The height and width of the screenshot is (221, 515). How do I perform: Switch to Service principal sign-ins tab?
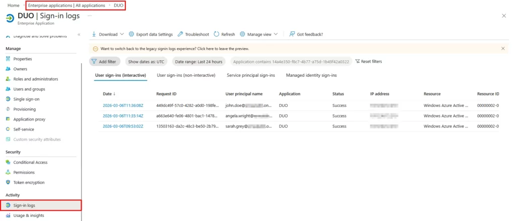click(251, 75)
